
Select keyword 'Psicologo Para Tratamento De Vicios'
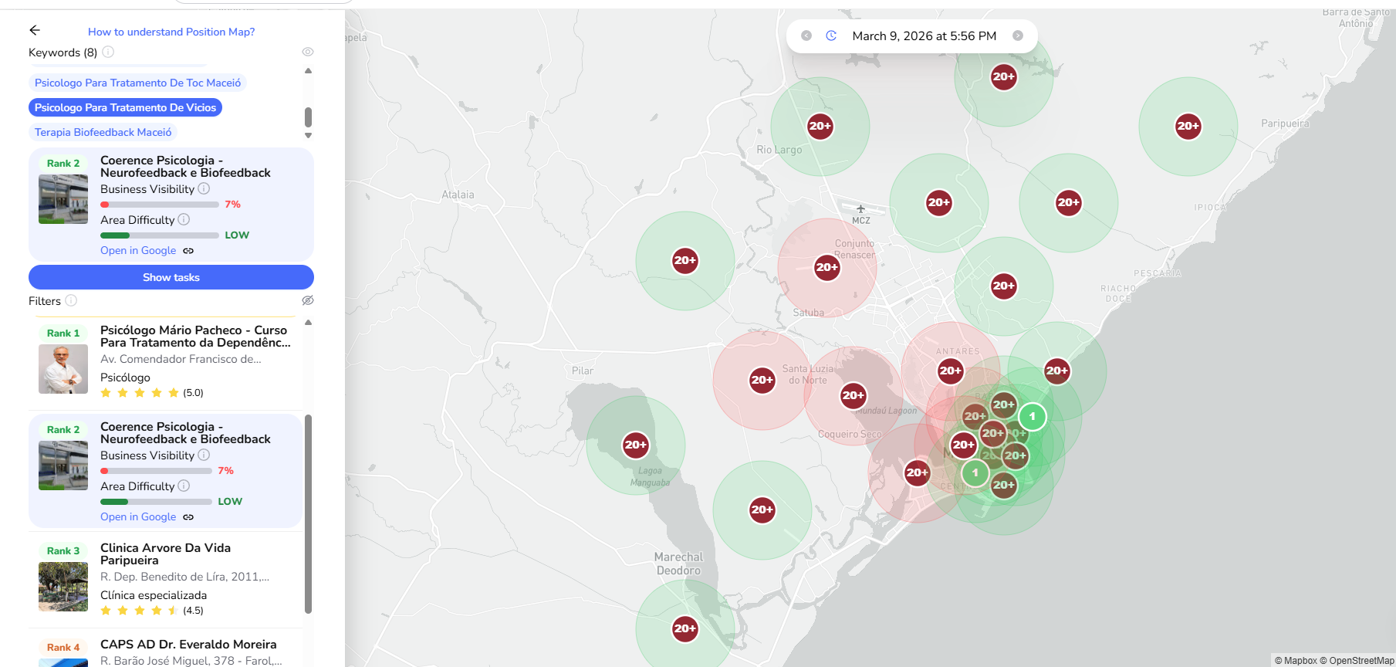coord(125,107)
